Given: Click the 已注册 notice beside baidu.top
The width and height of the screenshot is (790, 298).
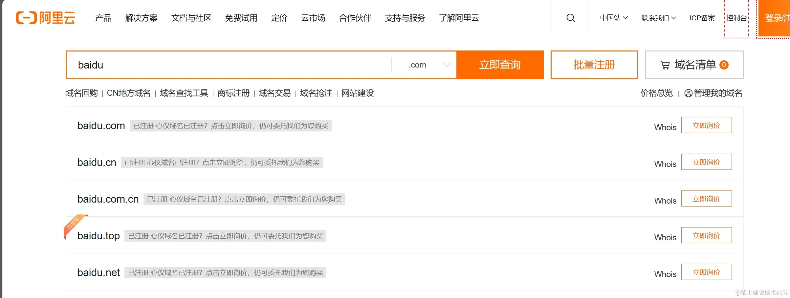Looking at the screenshot, I should point(225,236).
